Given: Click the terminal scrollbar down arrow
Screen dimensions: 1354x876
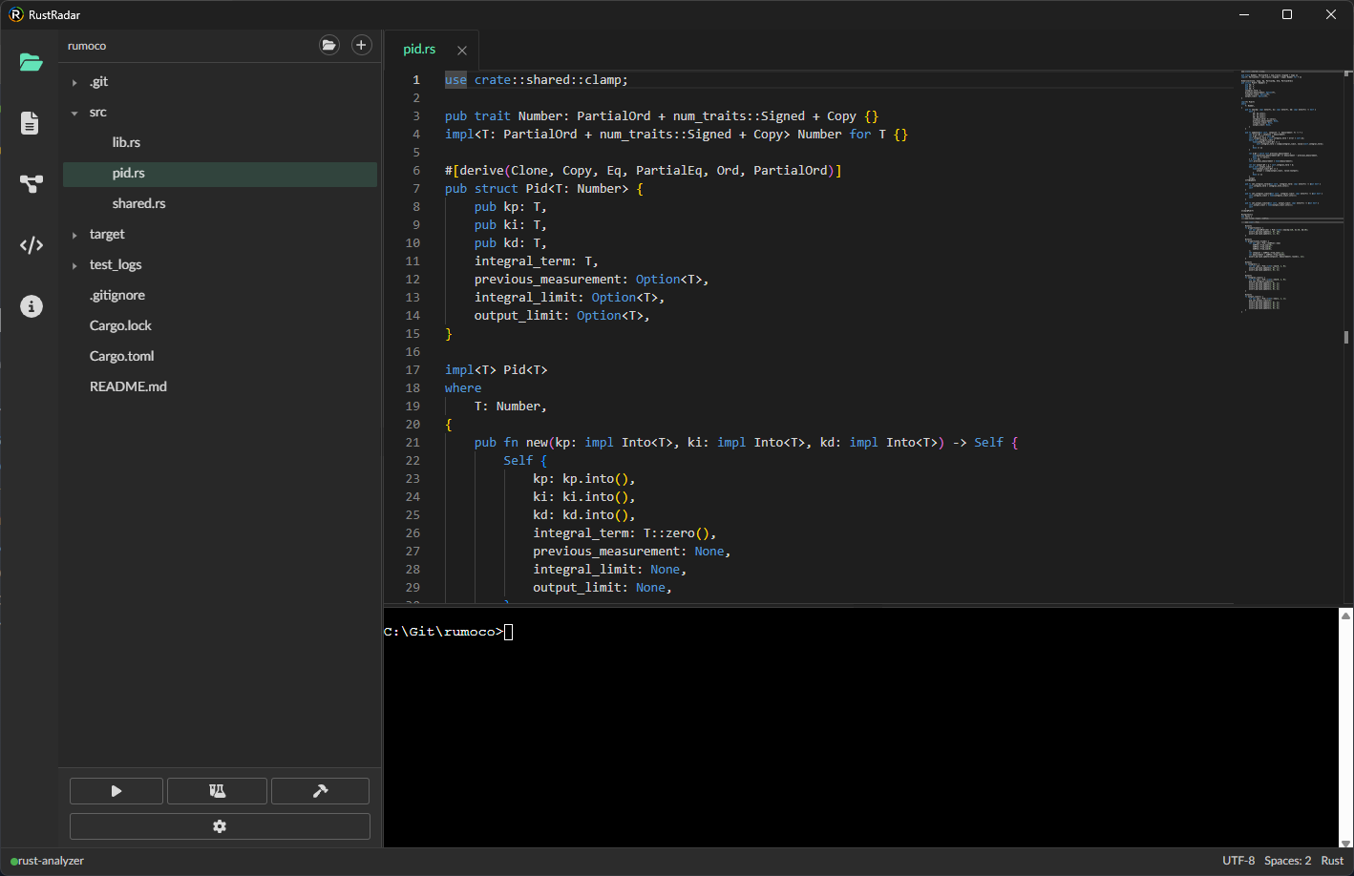Looking at the screenshot, I should tap(1346, 843).
